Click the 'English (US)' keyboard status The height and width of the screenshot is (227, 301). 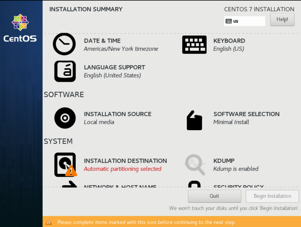(x=229, y=49)
